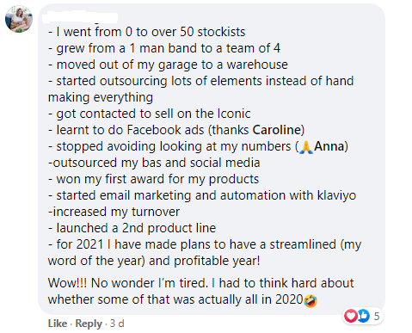Open the tagged Caroline profile mention
This screenshot has height=333, width=412.
click(277, 130)
